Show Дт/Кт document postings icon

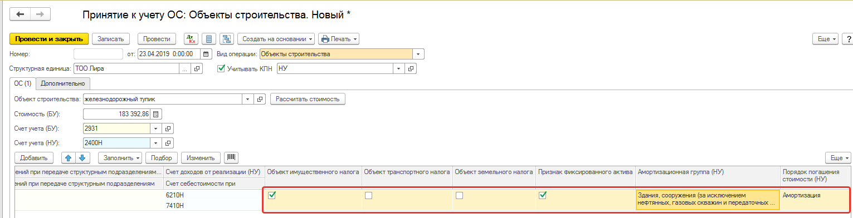click(191, 39)
